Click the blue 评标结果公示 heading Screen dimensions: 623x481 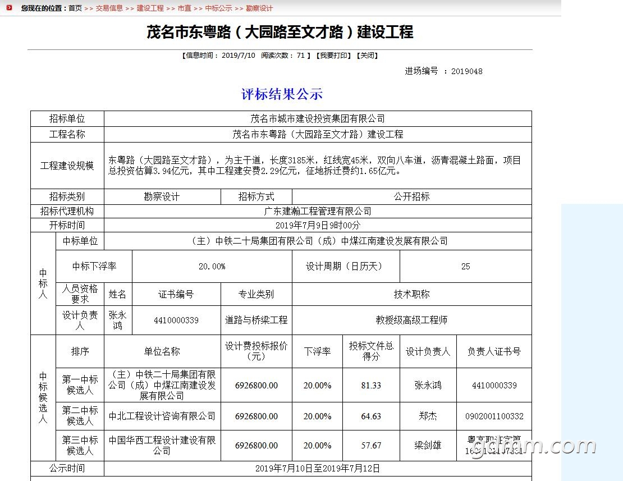point(282,94)
